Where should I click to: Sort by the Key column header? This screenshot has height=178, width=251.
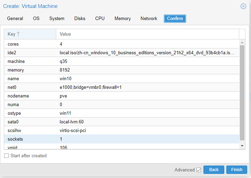pyautogui.click(x=30, y=34)
